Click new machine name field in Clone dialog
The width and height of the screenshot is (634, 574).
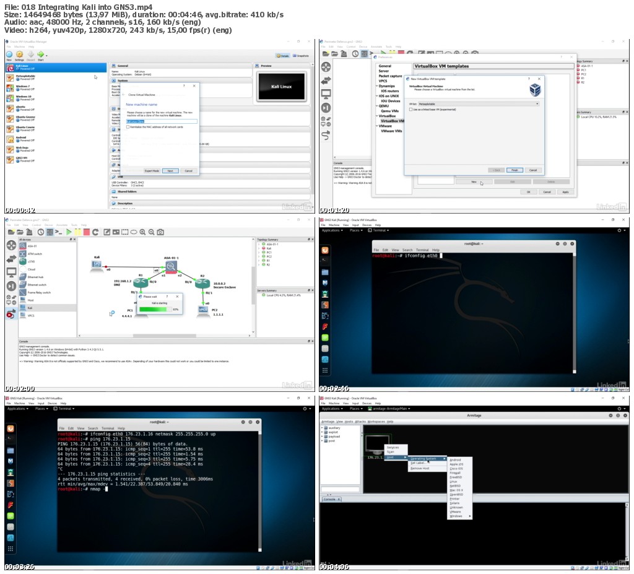tap(162, 121)
